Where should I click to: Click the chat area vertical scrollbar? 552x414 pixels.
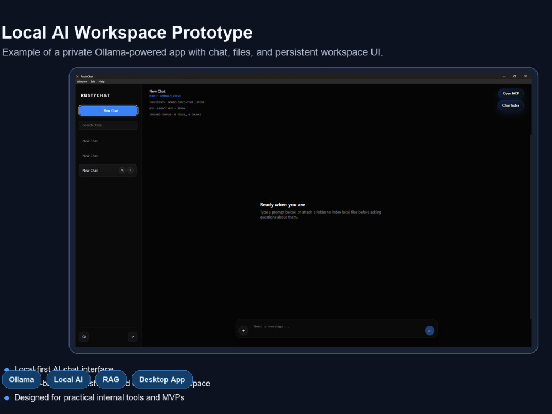(530, 226)
